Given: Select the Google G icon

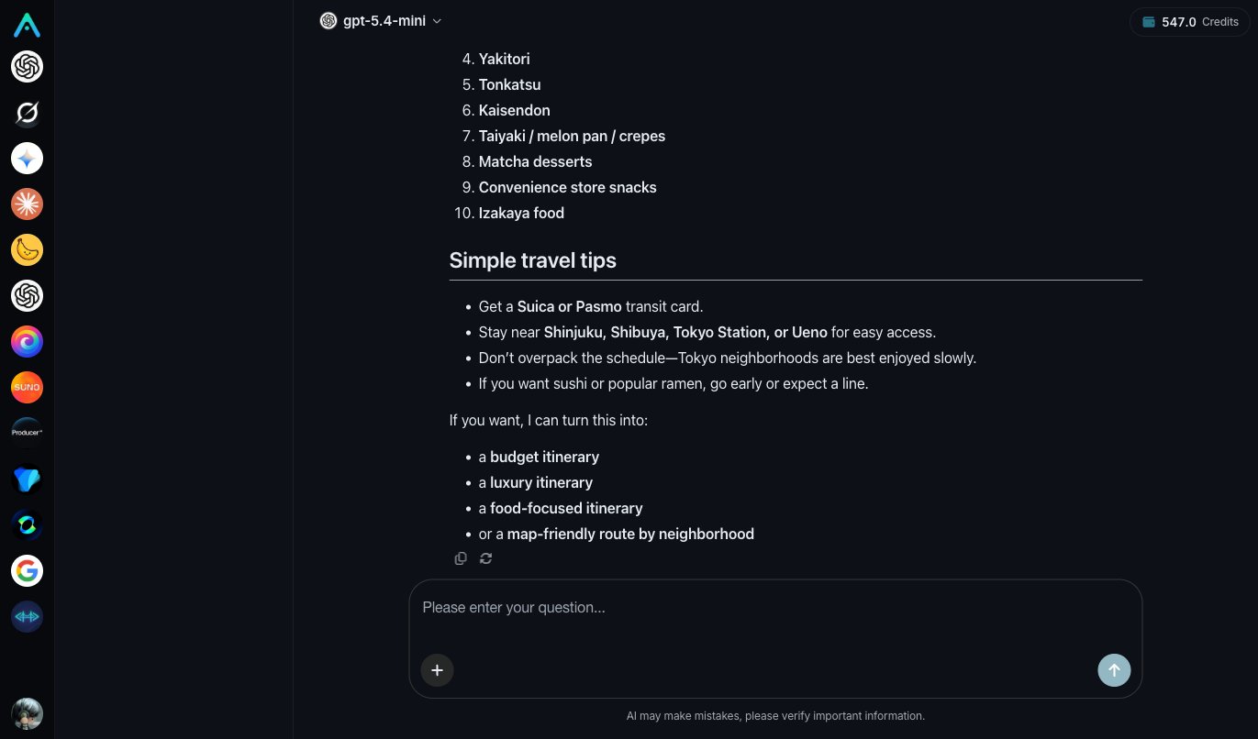Looking at the screenshot, I should pos(27,571).
